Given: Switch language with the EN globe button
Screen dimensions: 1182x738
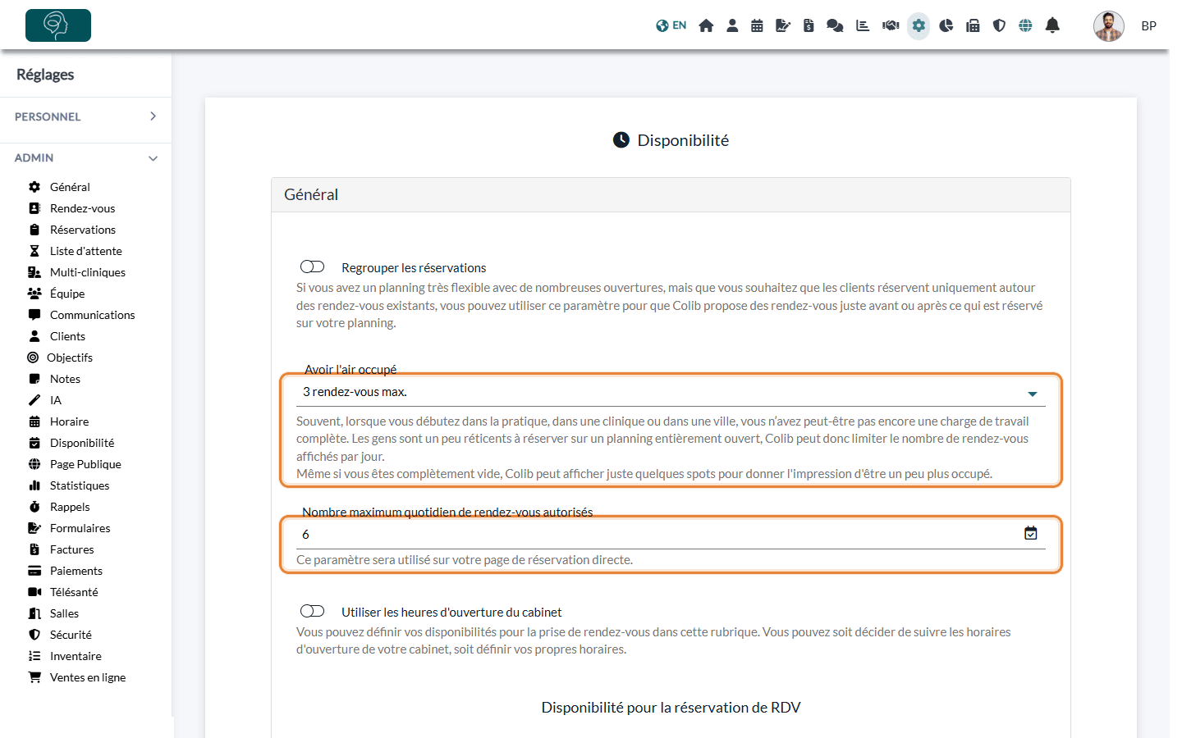Looking at the screenshot, I should coord(671,25).
